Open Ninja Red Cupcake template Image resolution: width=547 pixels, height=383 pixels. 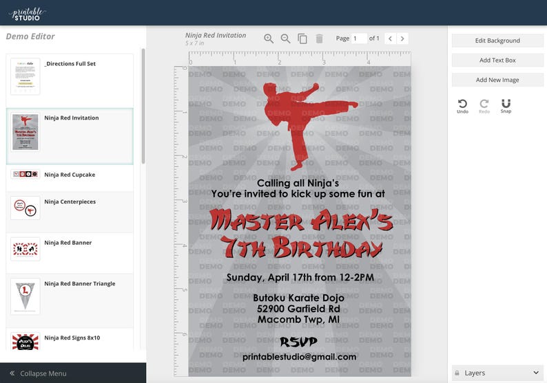[x=70, y=177]
